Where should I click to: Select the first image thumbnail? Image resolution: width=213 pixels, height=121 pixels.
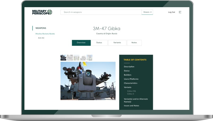[x=63, y=58]
